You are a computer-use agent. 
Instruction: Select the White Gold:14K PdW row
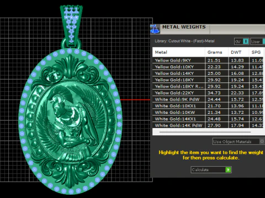[208, 125]
